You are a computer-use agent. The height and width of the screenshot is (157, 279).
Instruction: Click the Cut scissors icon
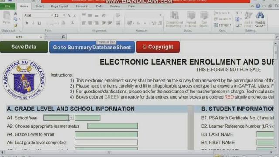click(16, 14)
